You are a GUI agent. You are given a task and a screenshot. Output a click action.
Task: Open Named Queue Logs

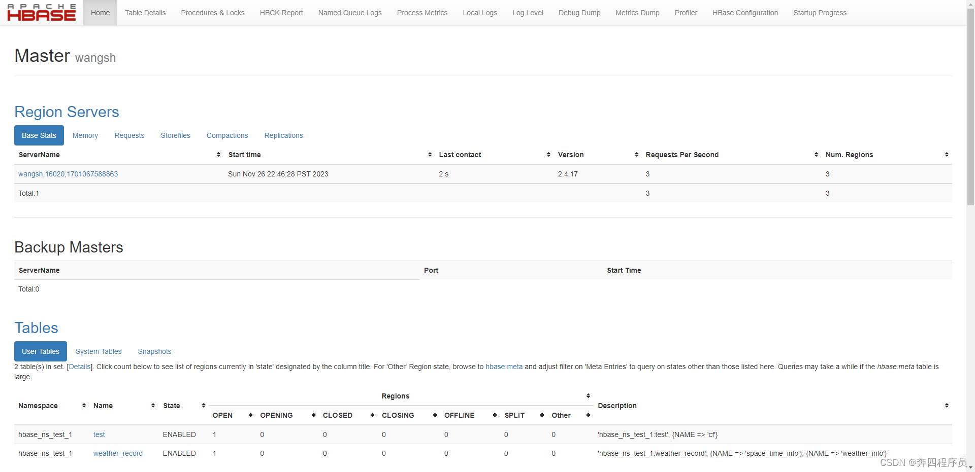click(350, 13)
